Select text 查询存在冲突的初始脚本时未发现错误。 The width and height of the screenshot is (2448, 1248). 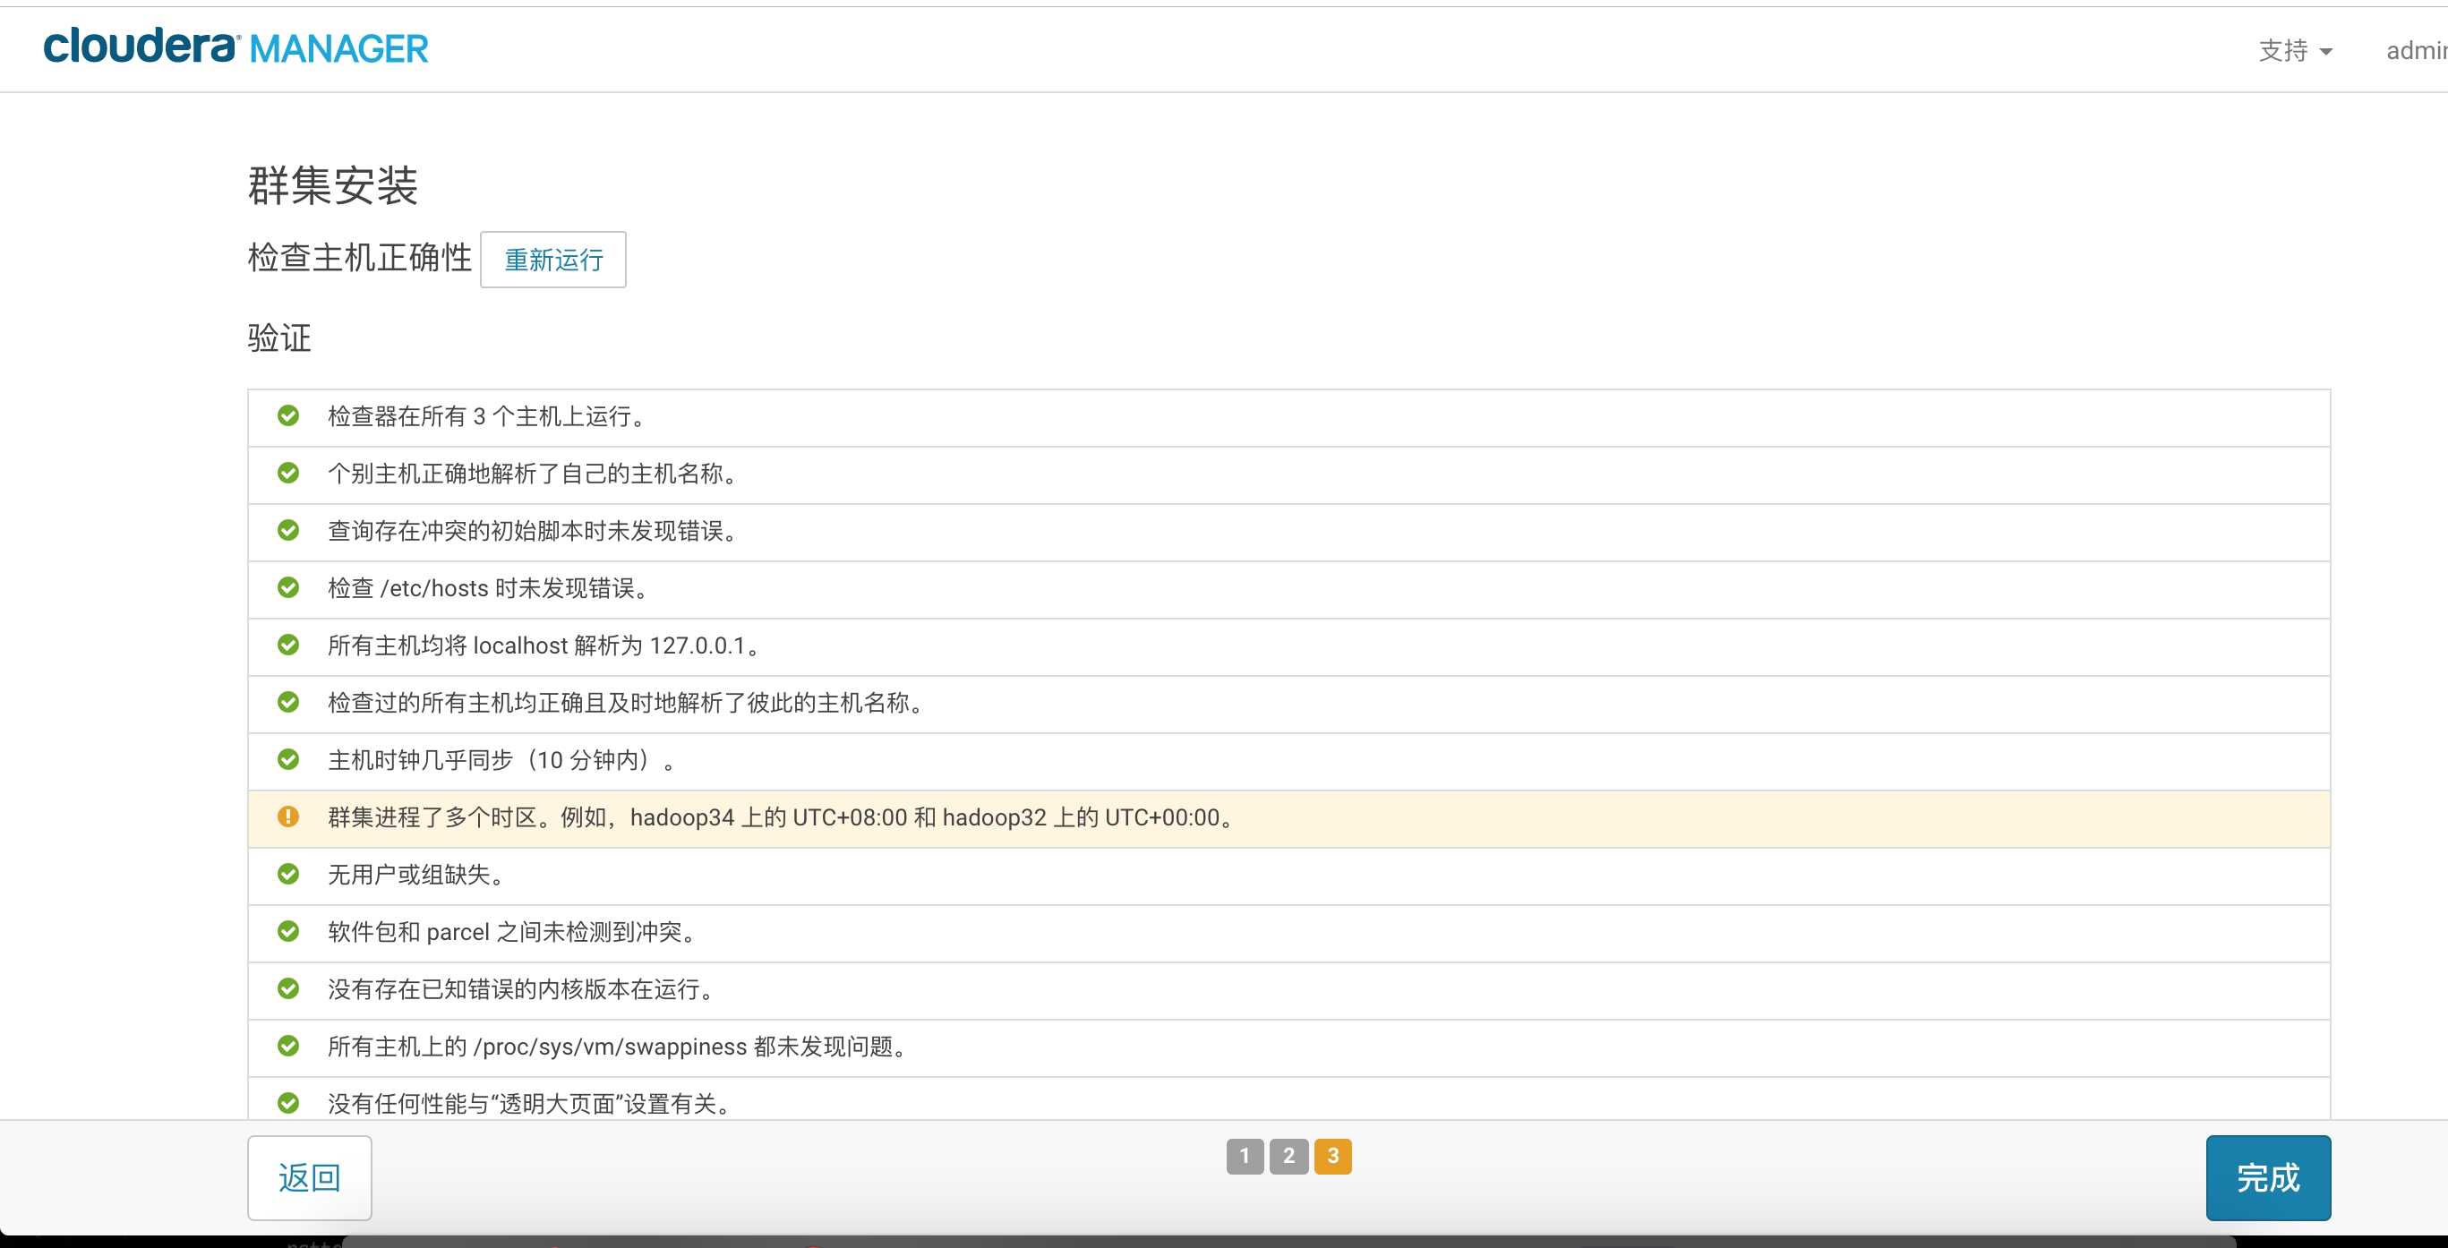tap(534, 530)
